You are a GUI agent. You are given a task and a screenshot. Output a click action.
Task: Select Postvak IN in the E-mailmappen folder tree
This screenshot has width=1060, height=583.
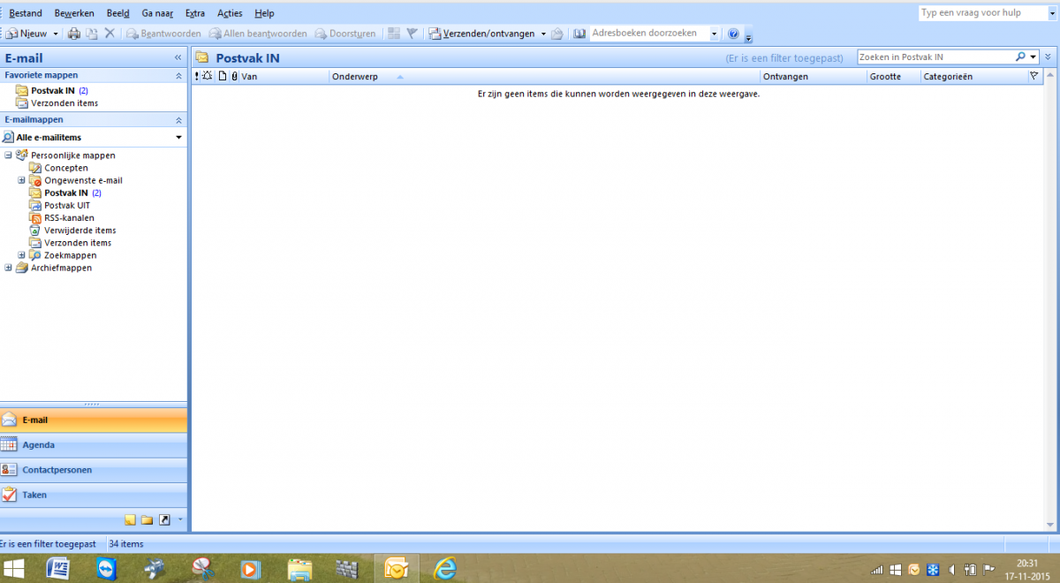click(x=66, y=193)
